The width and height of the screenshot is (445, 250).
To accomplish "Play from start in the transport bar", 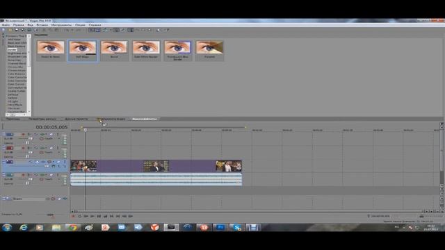I will [86, 216].
